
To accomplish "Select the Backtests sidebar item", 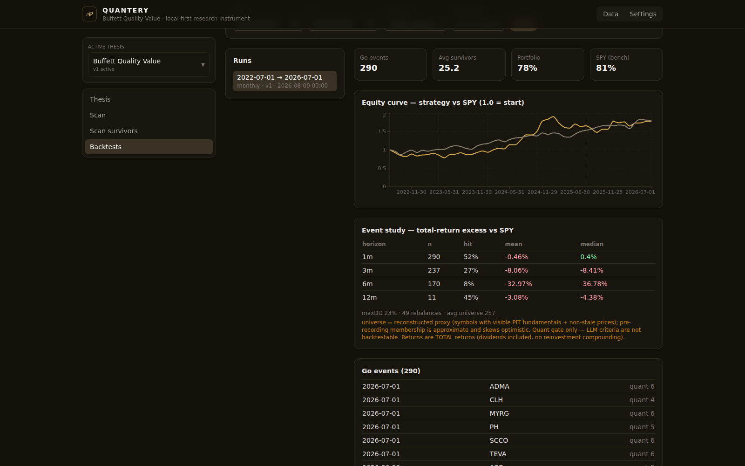I will (x=149, y=147).
